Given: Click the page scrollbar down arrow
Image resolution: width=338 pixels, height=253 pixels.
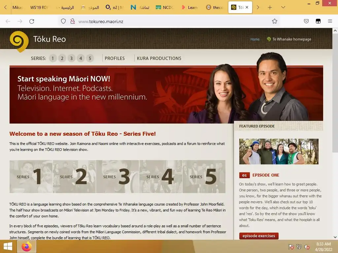Looking at the screenshot, I should (x=335, y=237).
